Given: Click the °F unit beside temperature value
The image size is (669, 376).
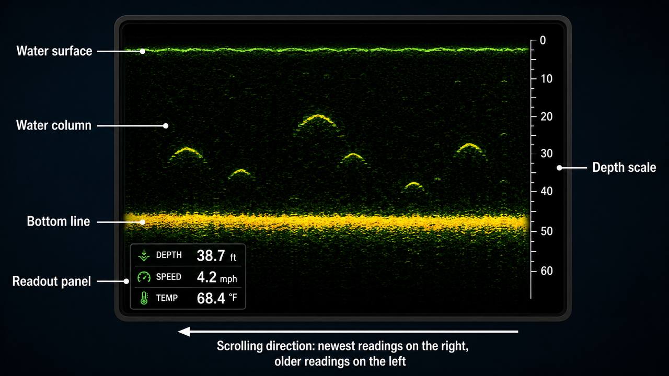Looking at the screenshot, I should point(233,299).
